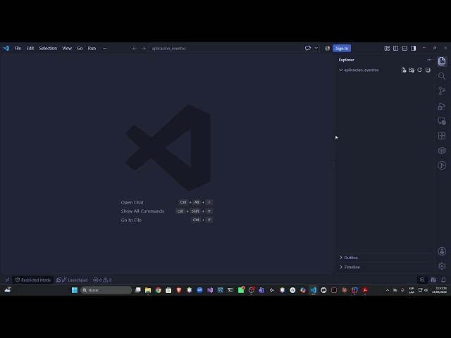The height and width of the screenshot is (338, 451).
Task: Open notifications bell in status bar
Action: click(x=443, y=280)
